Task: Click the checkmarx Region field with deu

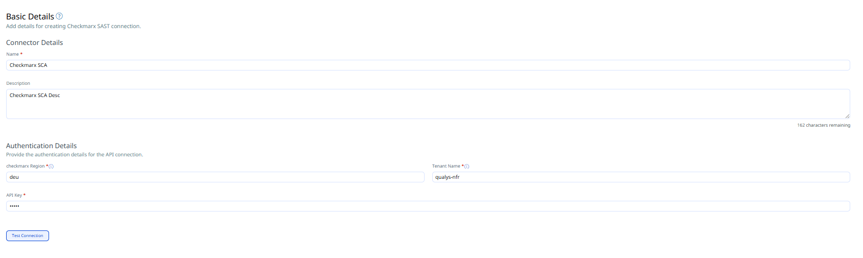Action: 215,177
